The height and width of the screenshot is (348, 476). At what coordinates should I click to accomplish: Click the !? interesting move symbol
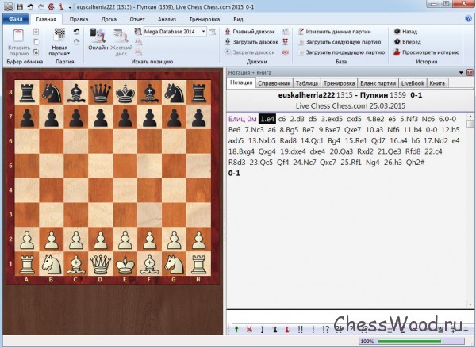pos(325,329)
